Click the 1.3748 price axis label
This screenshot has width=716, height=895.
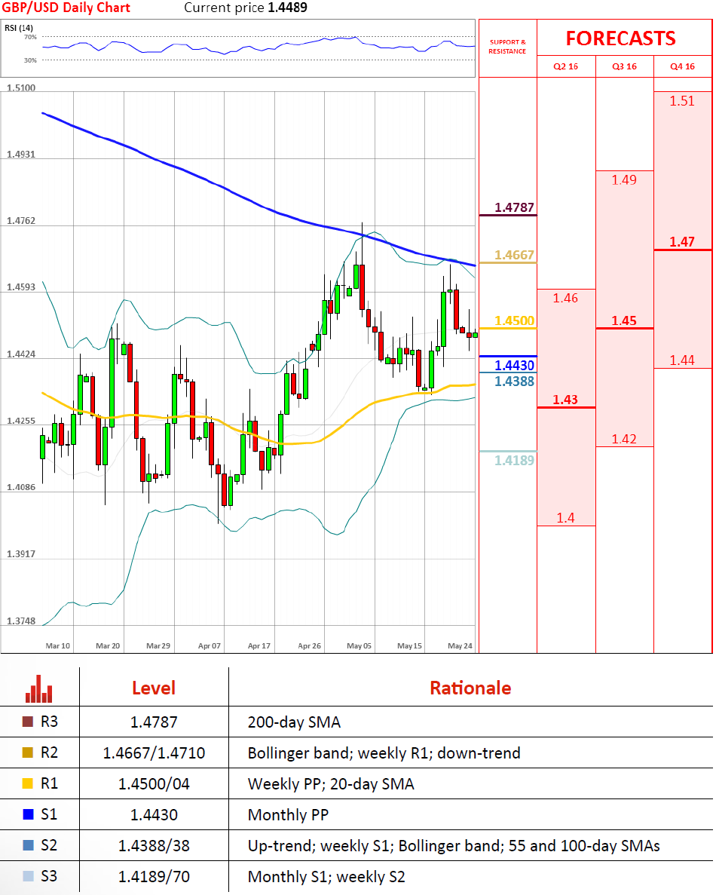(x=21, y=621)
